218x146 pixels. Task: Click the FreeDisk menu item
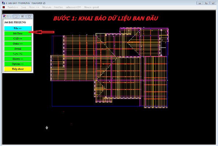(58, 7)
